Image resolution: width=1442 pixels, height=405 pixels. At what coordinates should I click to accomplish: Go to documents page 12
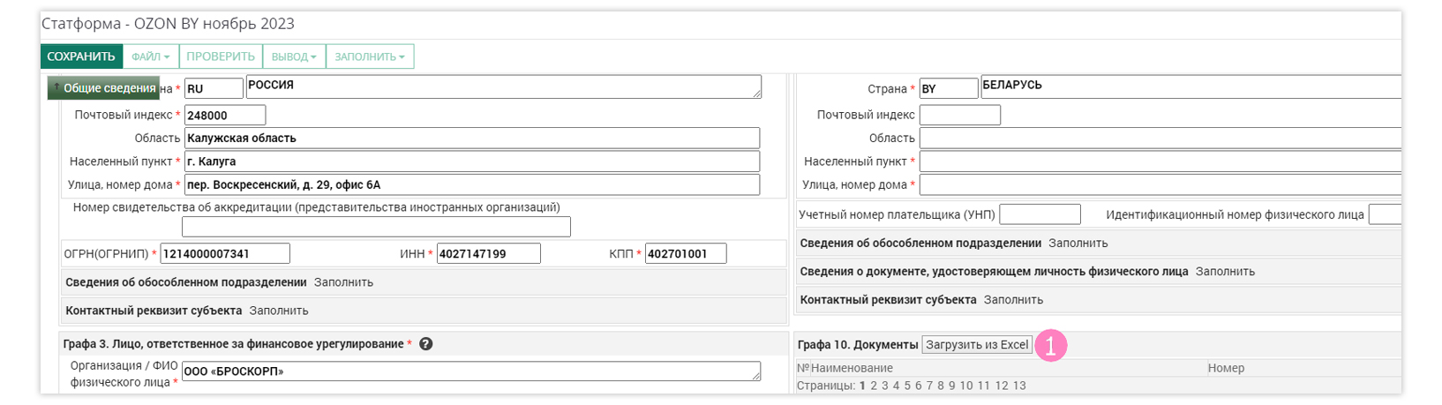pyautogui.click(x=1002, y=386)
